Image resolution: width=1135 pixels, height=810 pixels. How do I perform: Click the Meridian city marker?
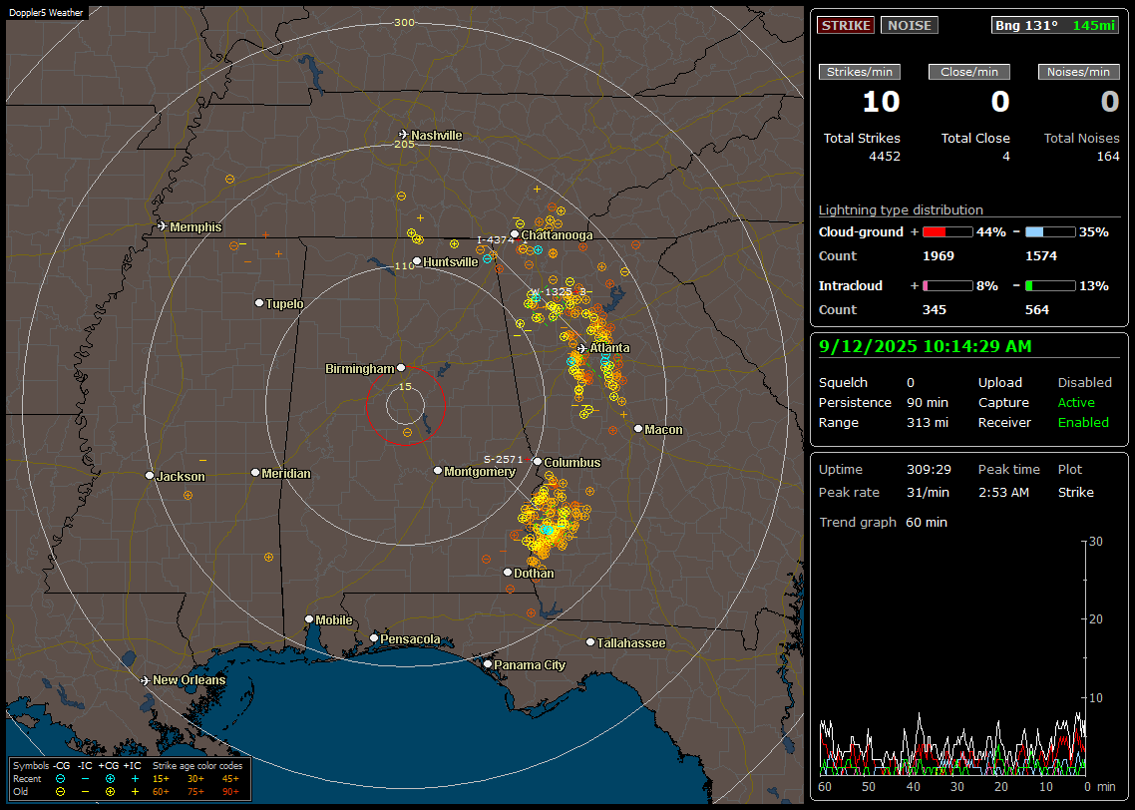point(254,473)
